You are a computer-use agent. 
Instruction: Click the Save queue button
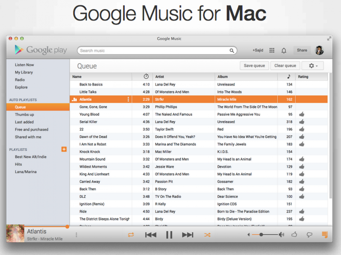(x=254, y=66)
